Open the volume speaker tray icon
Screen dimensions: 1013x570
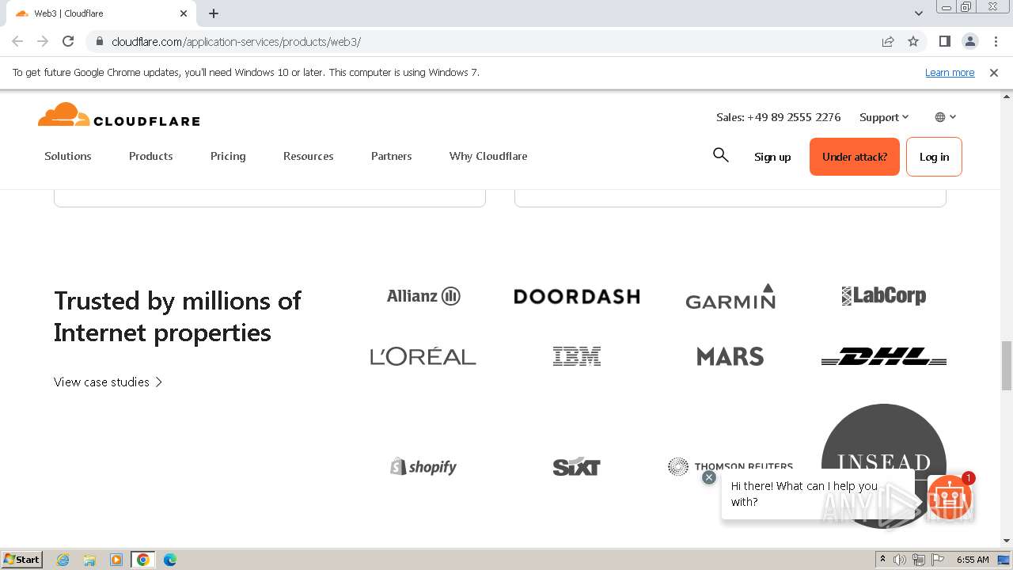coord(900,560)
